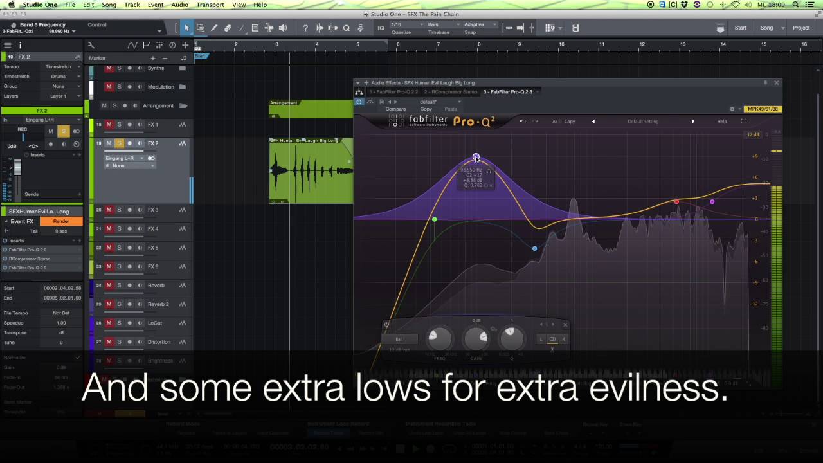This screenshot has height=463, width=823.
Task: Open the Song menu
Action: pyautogui.click(x=109, y=5)
